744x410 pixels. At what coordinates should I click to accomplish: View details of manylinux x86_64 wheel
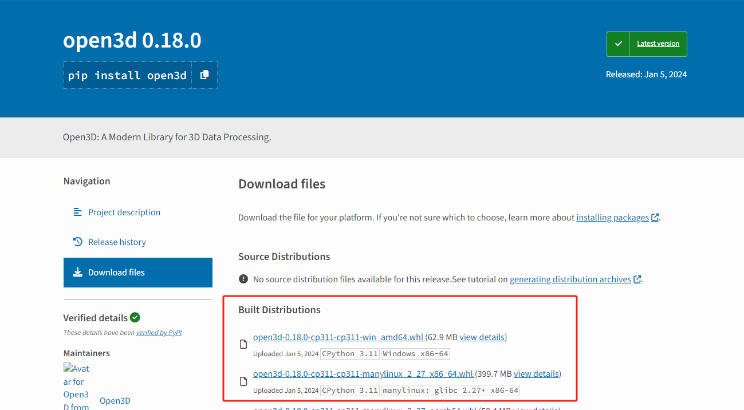[536, 374]
